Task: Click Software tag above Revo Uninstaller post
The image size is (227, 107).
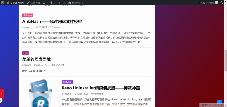Action: pos(67,82)
